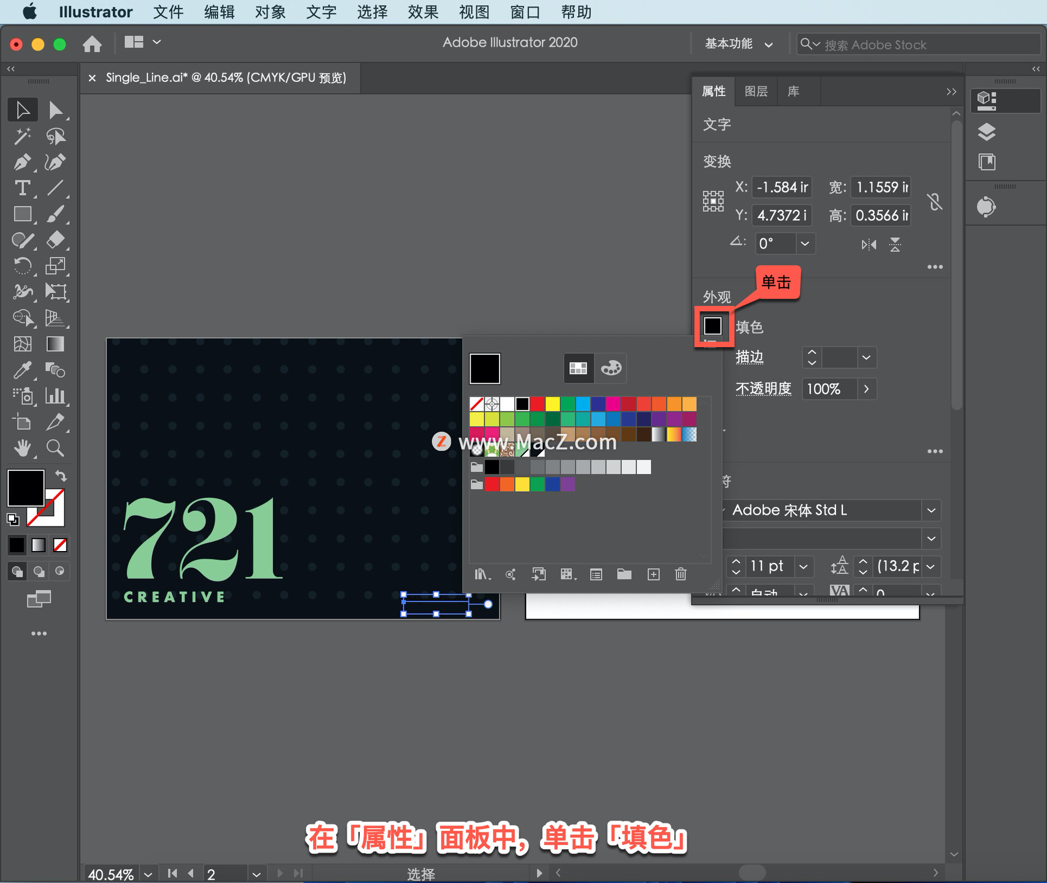Switch to the 图层 tab

click(x=756, y=91)
